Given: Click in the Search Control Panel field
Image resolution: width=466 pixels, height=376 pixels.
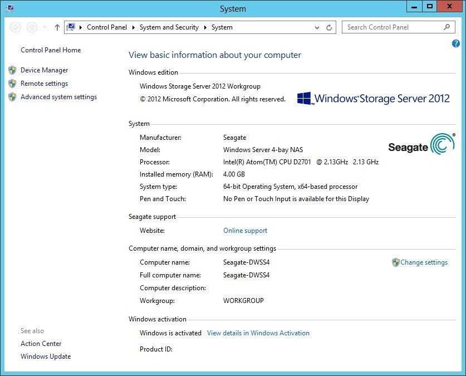Looking at the screenshot, I should (x=398, y=27).
